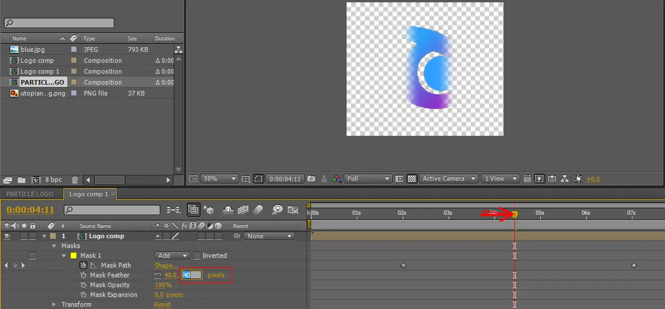The width and height of the screenshot is (665, 309).
Task: Toggle Brainstorm button in timeline
Action: pos(278,209)
